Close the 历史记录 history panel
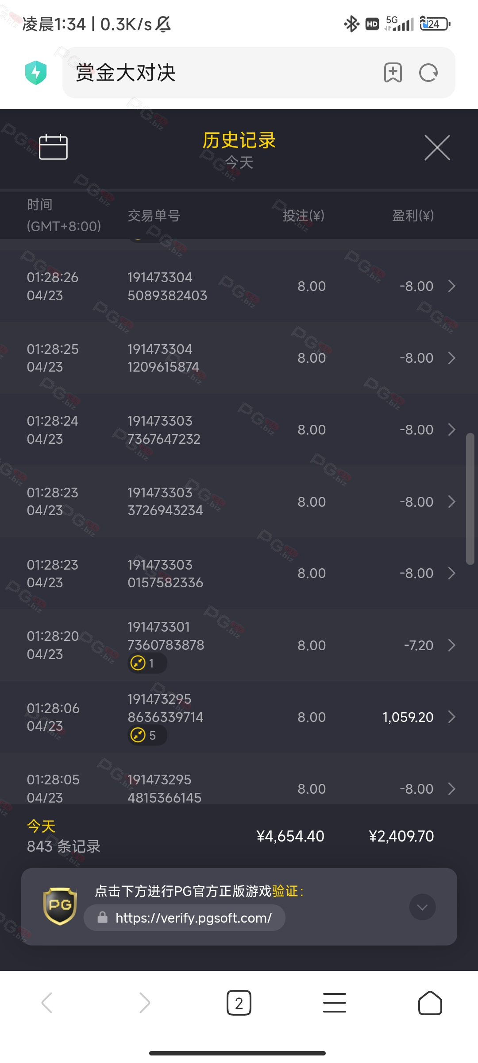The height and width of the screenshot is (1063, 478). (x=437, y=147)
